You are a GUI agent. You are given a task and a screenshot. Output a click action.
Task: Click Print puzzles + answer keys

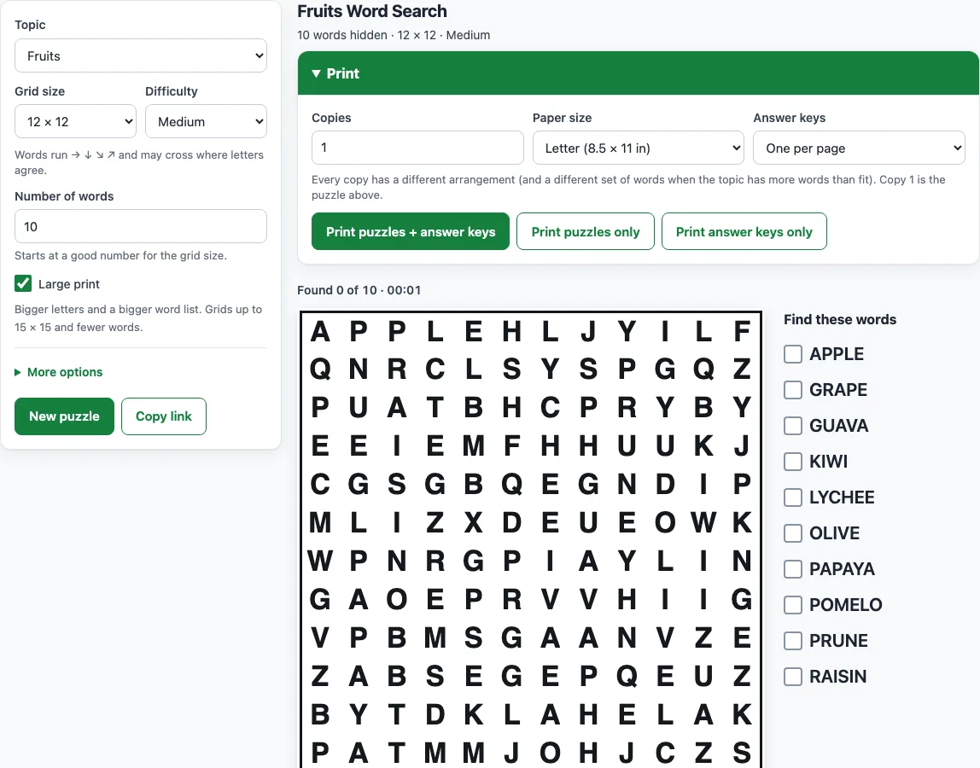click(411, 232)
